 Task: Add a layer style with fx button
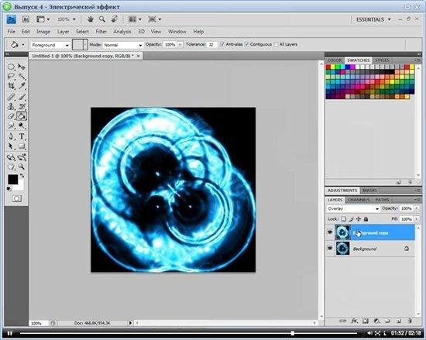354,321
